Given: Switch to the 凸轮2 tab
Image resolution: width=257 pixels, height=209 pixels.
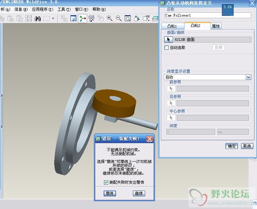Looking at the screenshot, I should point(197,26).
